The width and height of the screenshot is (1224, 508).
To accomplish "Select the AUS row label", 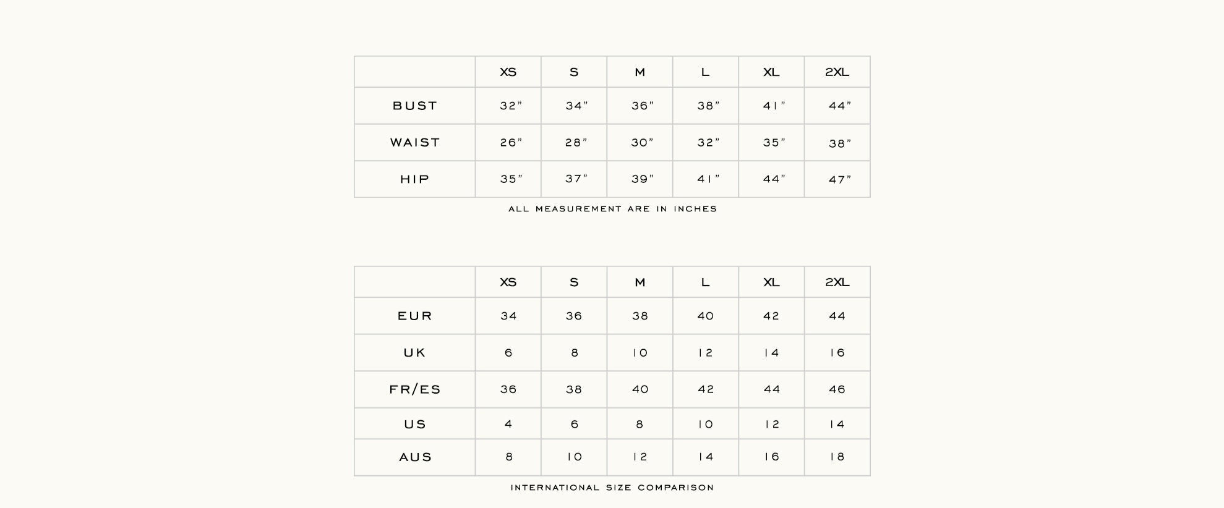I will tap(415, 457).
